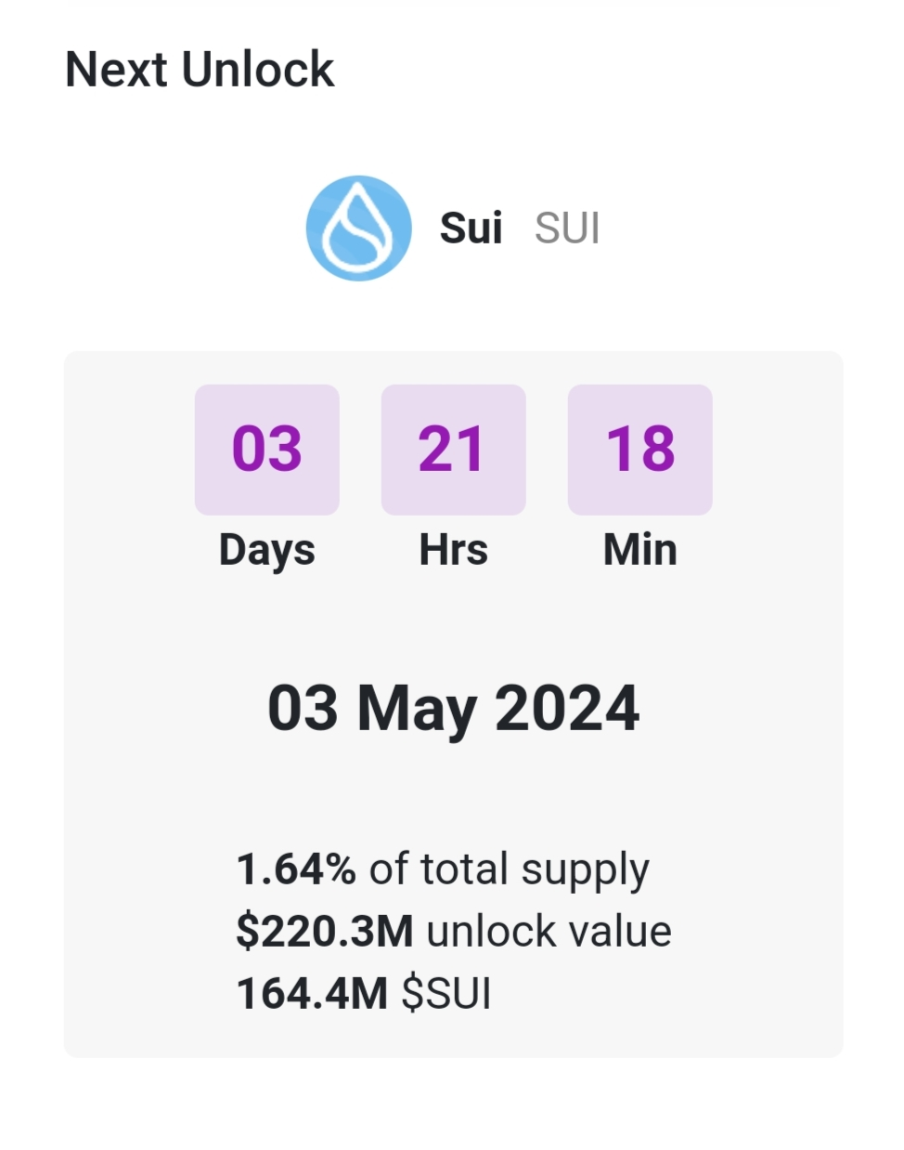
Task: Tap the 21 hours countdown box
Action: click(x=454, y=450)
